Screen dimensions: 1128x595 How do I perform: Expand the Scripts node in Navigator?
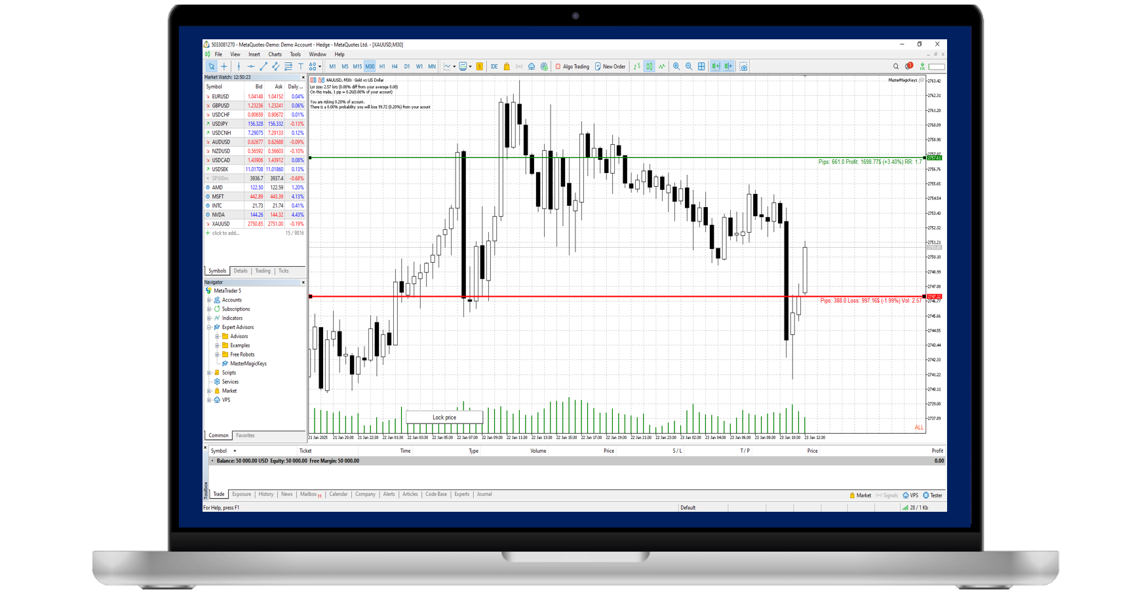pos(209,373)
